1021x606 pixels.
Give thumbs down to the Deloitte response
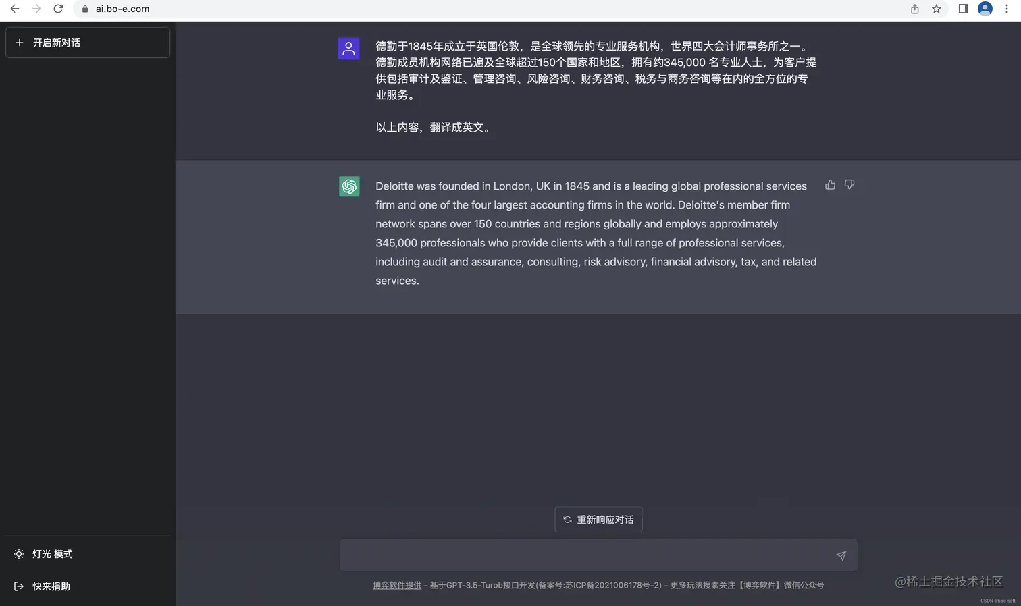tap(849, 184)
